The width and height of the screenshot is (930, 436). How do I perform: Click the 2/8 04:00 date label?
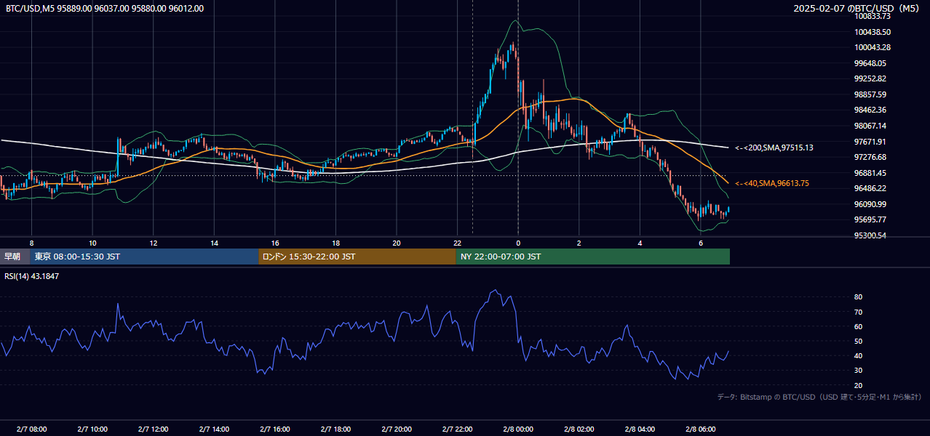639,429
